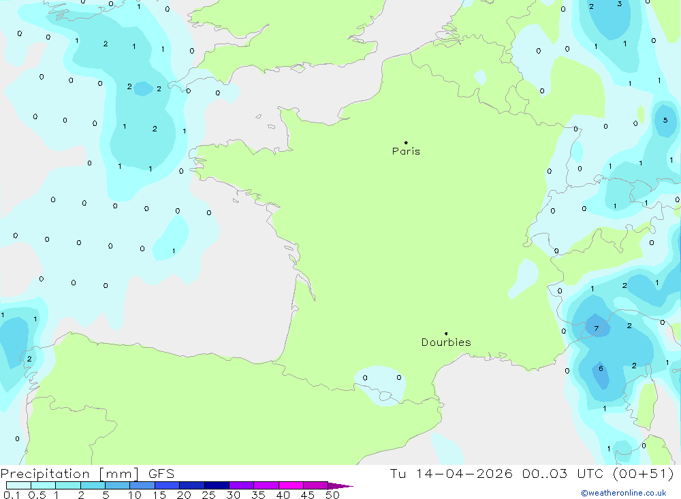Viewport: 681px width, 499px height.
Task: Click the forecast date Tu 14-04-2026 text
Action: click(451, 473)
